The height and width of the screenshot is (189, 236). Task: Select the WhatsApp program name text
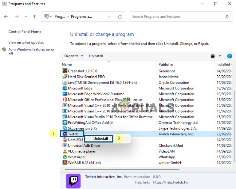[76, 157]
